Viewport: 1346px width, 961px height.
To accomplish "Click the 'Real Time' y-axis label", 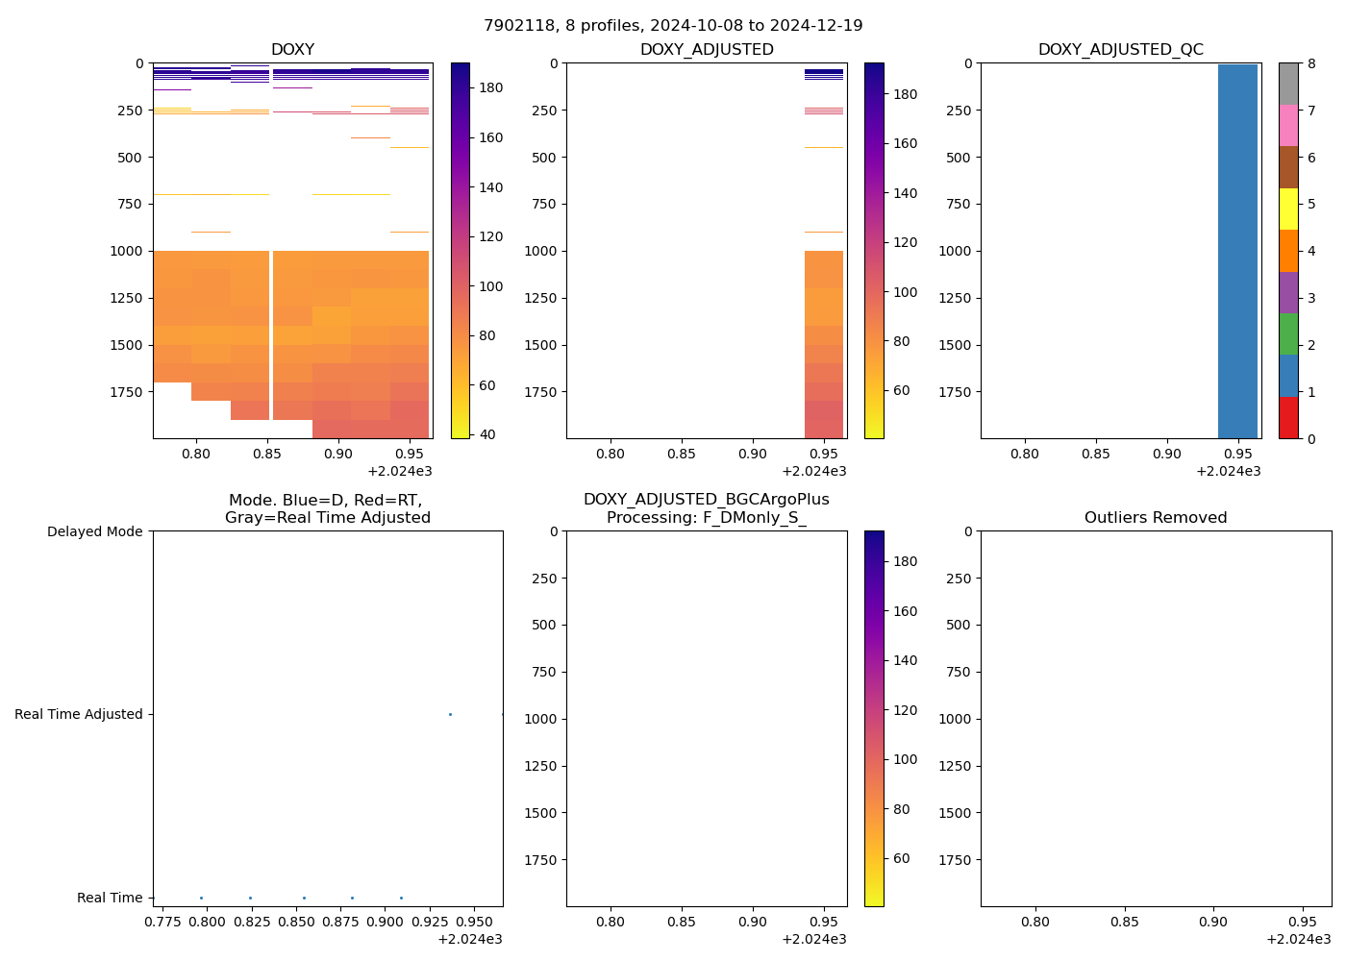I will click(110, 898).
